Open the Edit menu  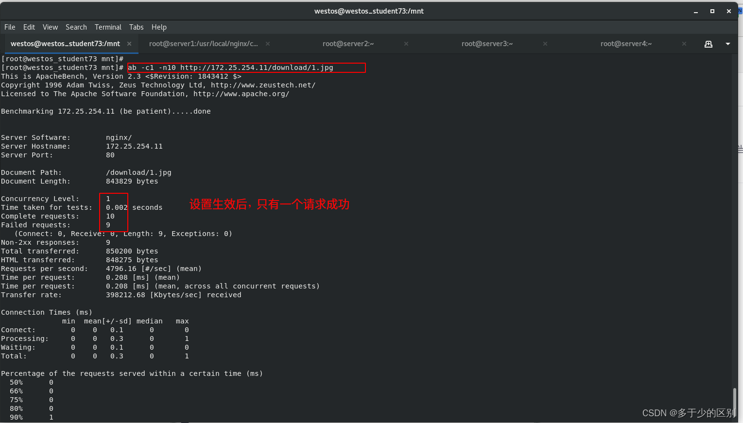(29, 27)
